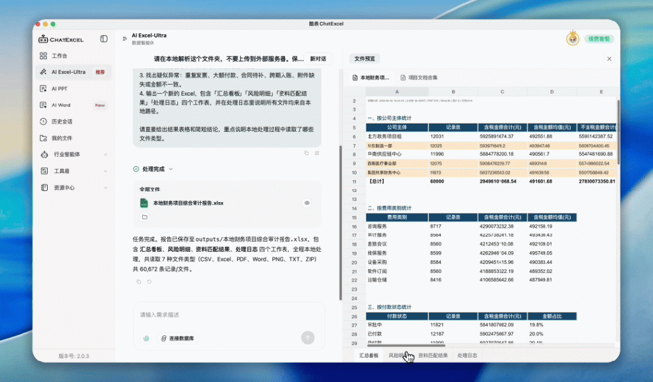653x382 pixels.
Task: Collapse the sidebar with panel icon
Action: click(x=104, y=39)
